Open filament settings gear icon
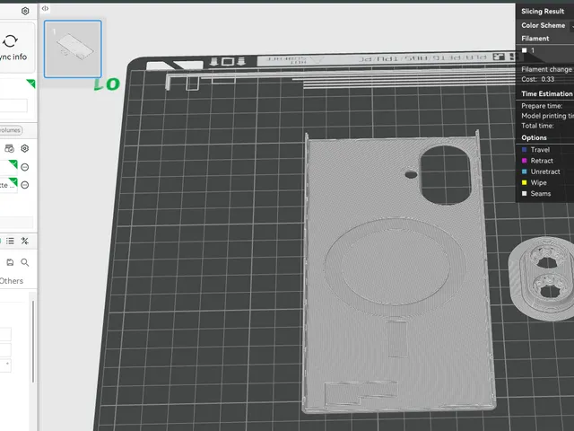 25,148
